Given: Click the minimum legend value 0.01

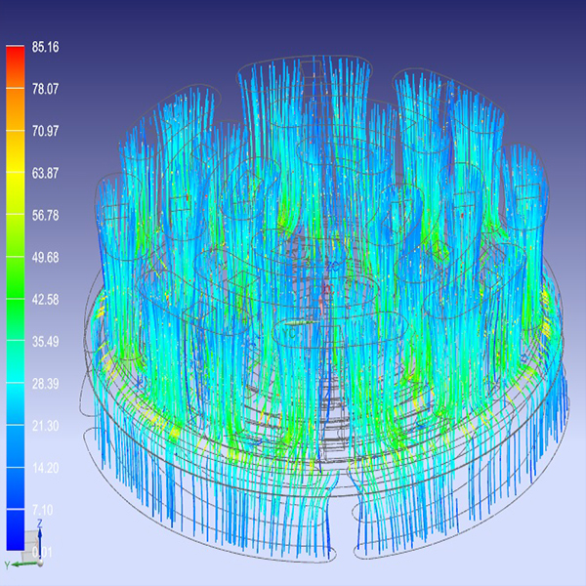Looking at the screenshot, I should [42, 552].
